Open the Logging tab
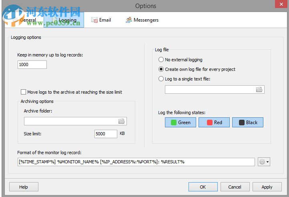289x197 pixels. (64, 20)
